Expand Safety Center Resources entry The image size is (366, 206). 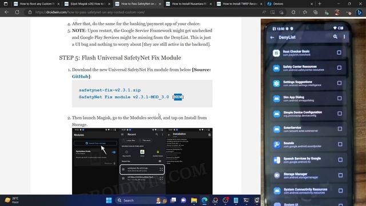point(308,68)
